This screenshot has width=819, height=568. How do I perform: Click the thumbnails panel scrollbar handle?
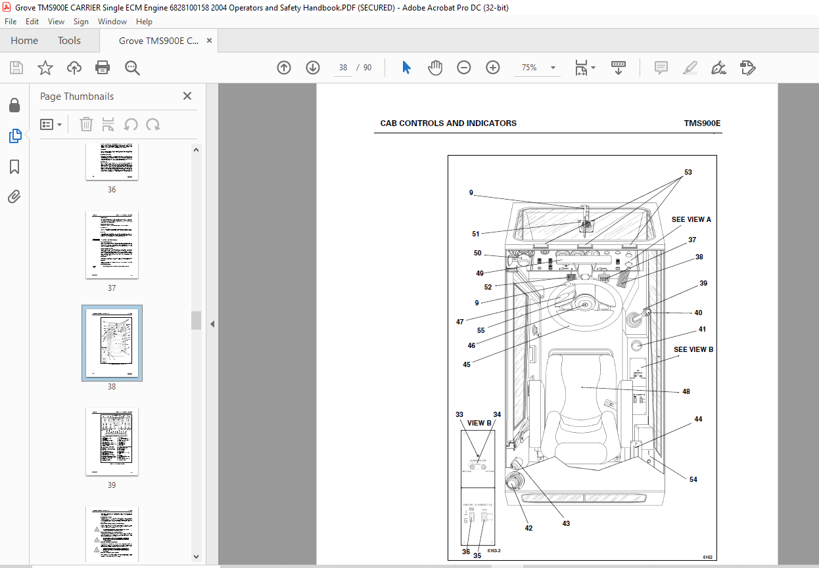(x=196, y=320)
